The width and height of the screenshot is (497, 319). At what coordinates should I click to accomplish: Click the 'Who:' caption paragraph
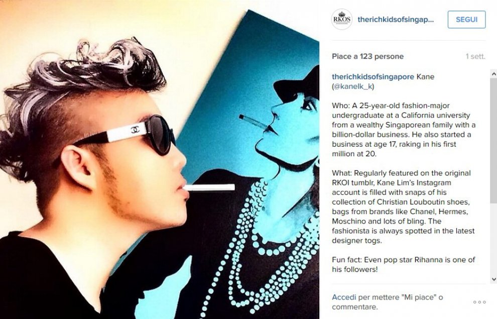[404, 130]
